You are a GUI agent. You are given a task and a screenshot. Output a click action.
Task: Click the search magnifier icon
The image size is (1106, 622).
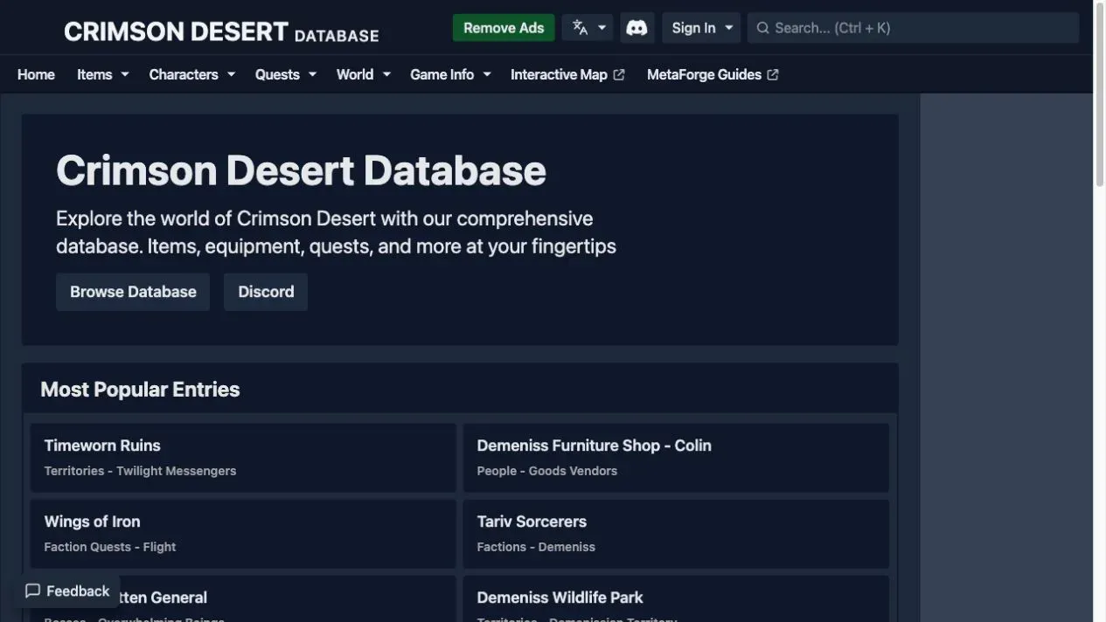pos(763,28)
